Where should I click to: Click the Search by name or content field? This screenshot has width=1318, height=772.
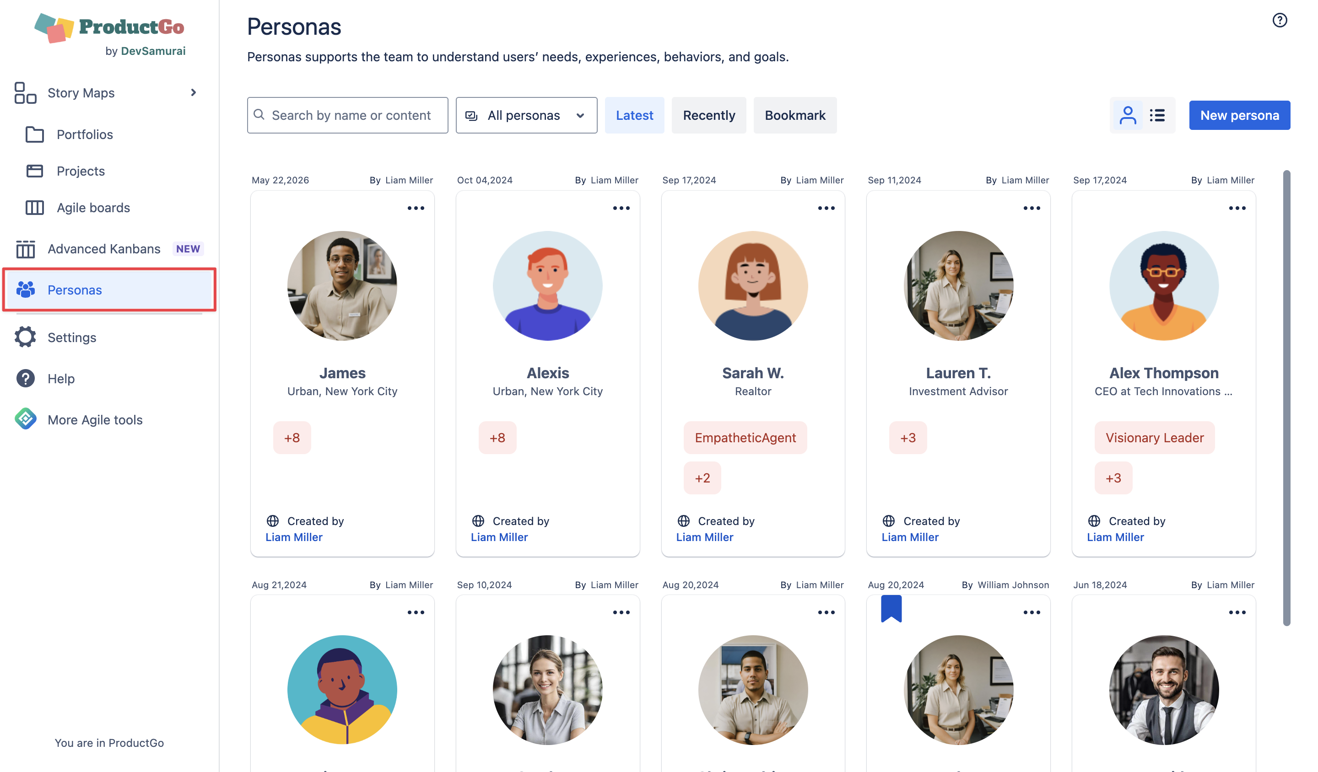pos(347,115)
